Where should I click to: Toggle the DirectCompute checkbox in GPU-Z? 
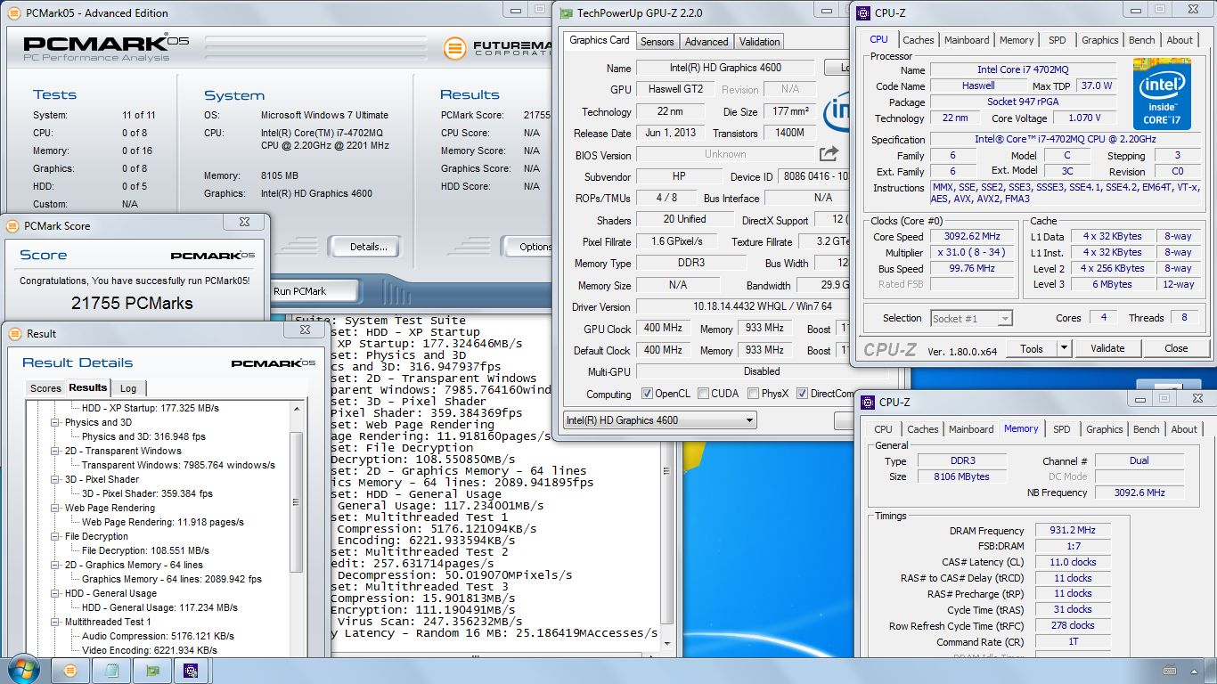click(x=803, y=394)
